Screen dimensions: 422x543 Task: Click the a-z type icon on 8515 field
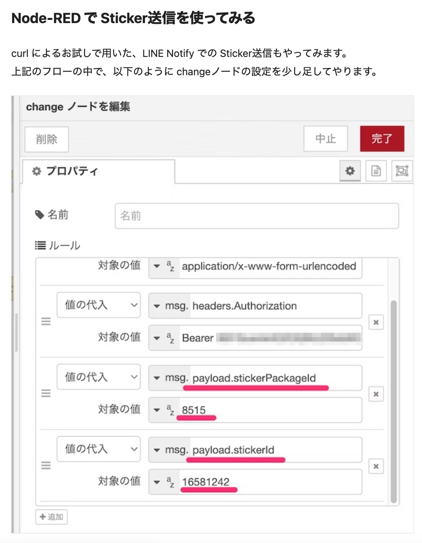pos(170,410)
